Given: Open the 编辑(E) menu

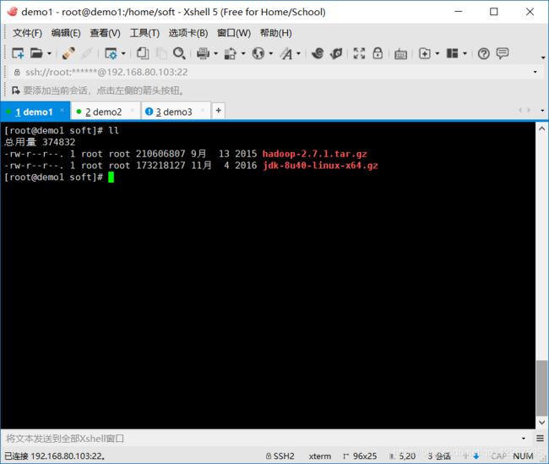Looking at the screenshot, I should (66, 33).
